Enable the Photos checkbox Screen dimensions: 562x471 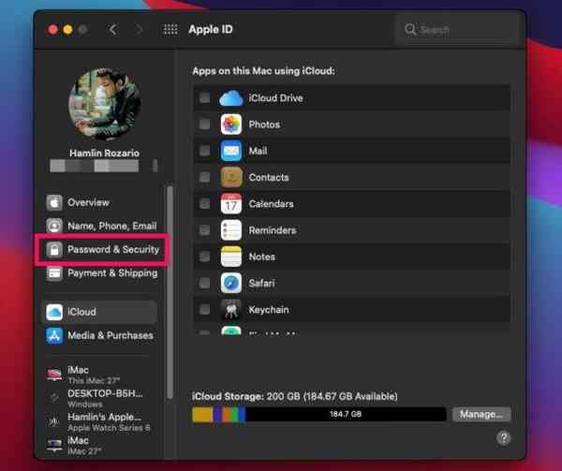tap(204, 125)
